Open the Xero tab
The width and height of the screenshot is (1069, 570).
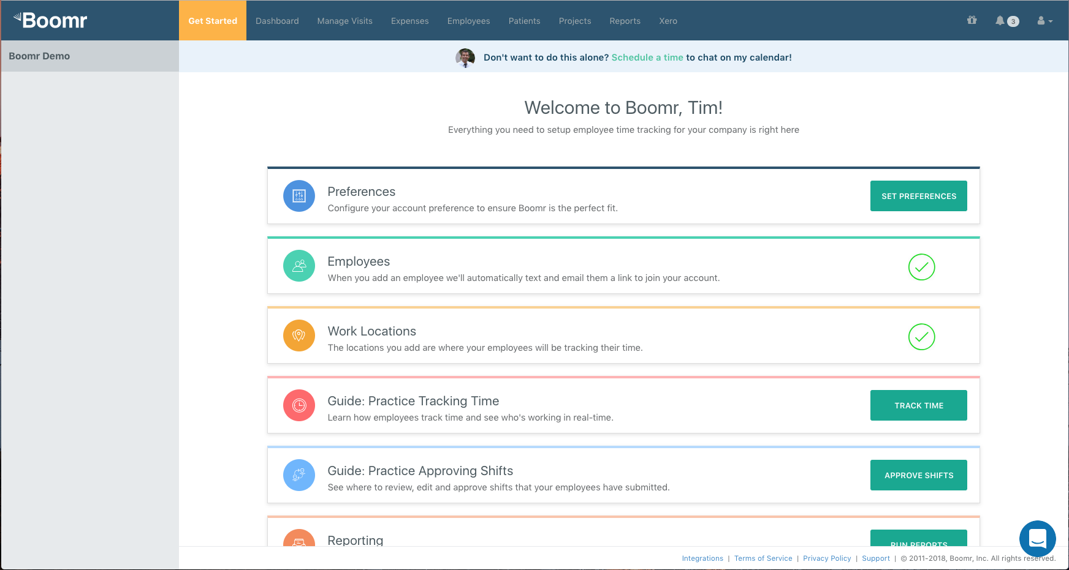click(x=668, y=21)
